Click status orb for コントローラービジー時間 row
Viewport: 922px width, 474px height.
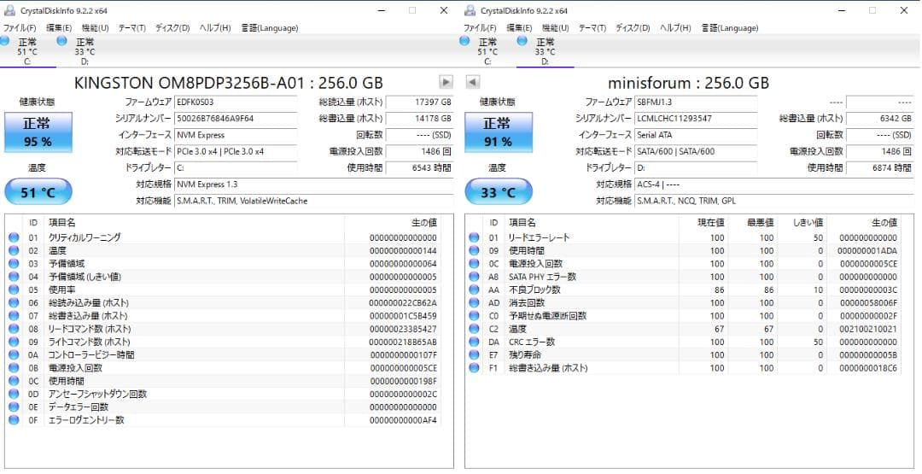click(14, 354)
